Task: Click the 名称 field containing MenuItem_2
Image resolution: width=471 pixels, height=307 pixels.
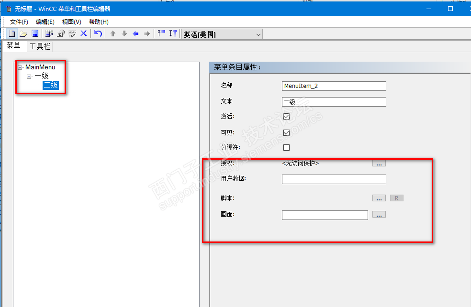Action: coord(334,86)
